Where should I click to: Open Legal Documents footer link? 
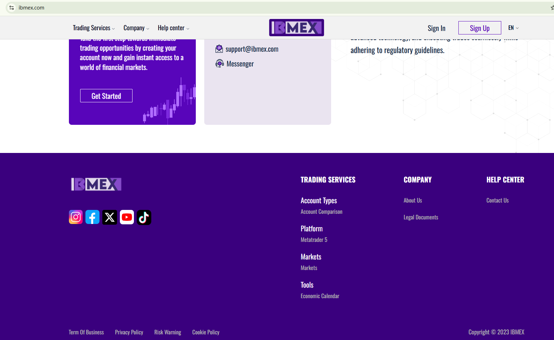click(x=421, y=217)
